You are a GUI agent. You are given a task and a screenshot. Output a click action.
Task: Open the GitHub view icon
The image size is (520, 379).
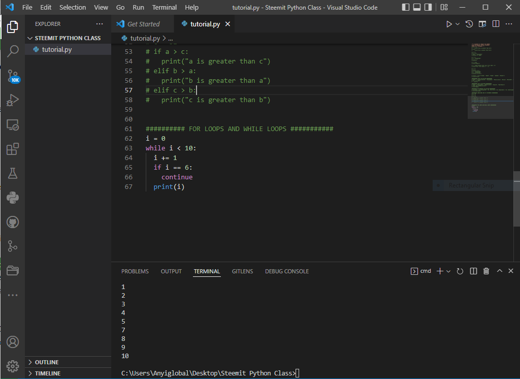pyautogui.click(x=12, y=222)
